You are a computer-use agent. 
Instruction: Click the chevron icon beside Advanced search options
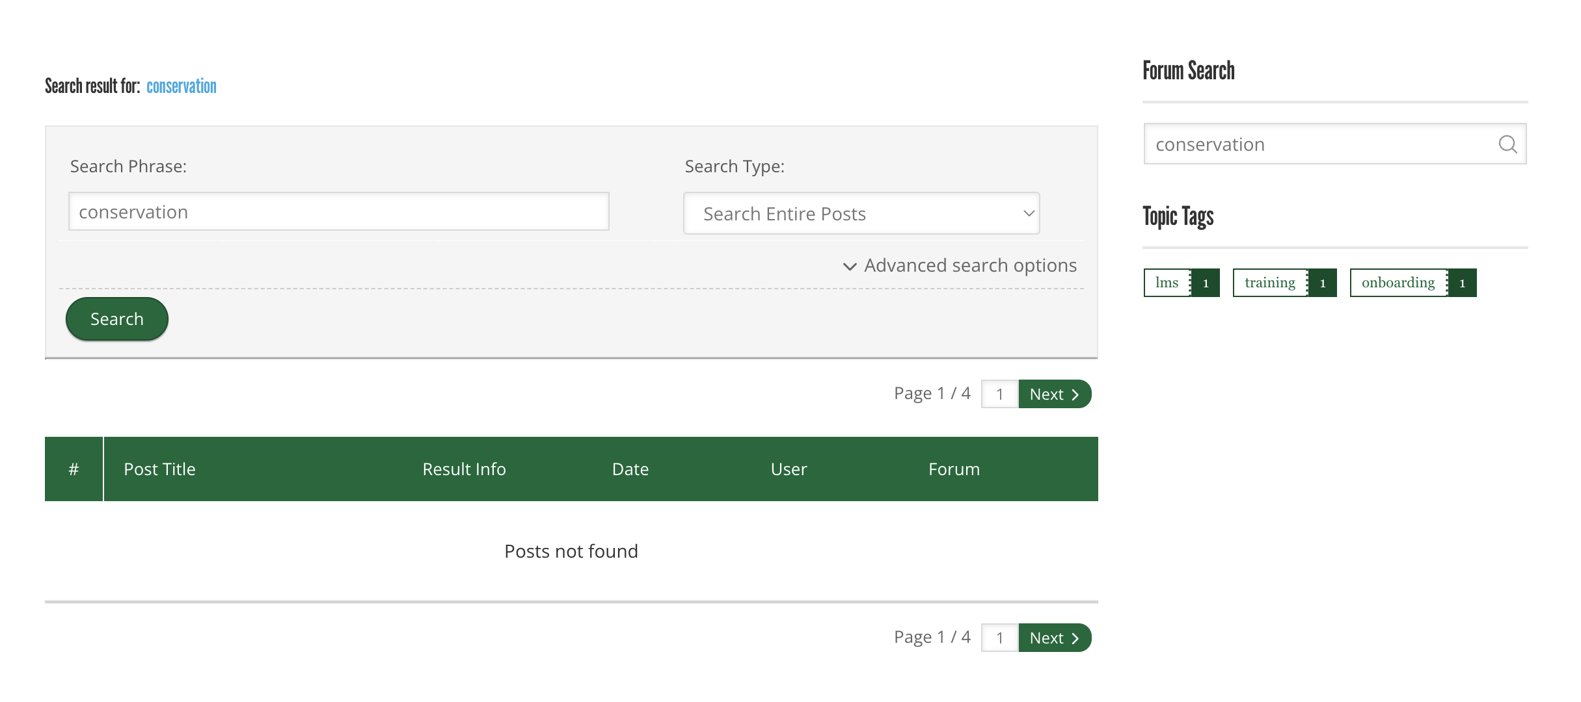tap(849, 266)
